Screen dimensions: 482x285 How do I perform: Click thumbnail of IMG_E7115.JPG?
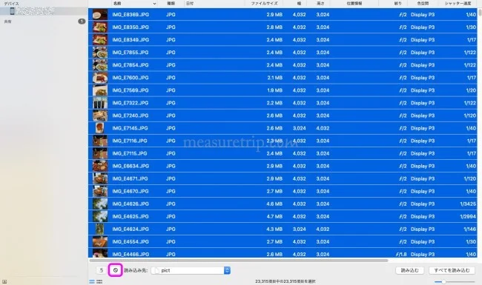coord(100,153)
